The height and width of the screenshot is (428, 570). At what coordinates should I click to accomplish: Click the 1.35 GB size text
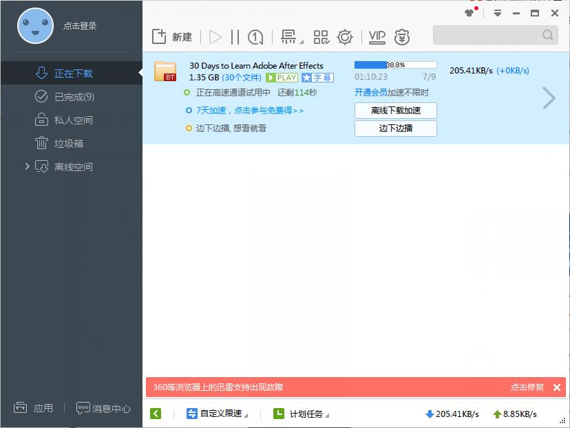[204, 78]
